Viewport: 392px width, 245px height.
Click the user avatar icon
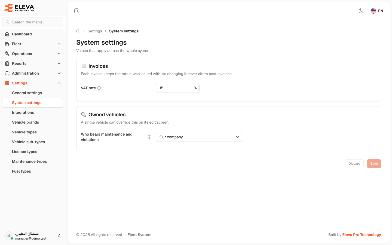pyautogui.click(x=9, y=236)
